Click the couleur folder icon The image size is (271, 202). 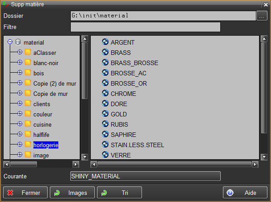click(x=28, y=113)
